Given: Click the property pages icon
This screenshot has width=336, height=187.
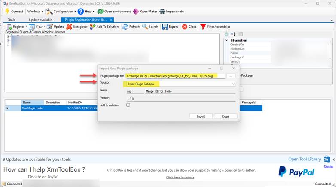Looking at the screenshot, I should pos(241,34).
